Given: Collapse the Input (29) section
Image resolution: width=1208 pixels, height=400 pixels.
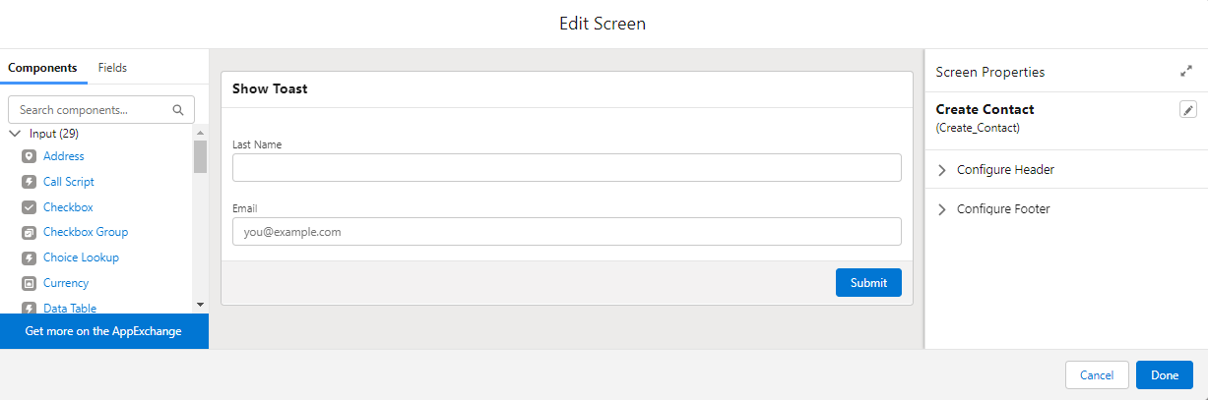Looking at the screenshot, I should 15,134.
